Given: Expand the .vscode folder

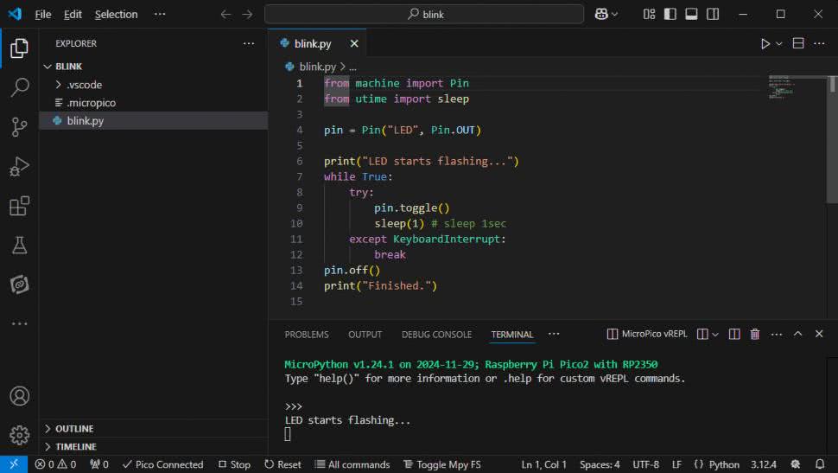Looking at the screenshot, I should click(x=84, y=85).
